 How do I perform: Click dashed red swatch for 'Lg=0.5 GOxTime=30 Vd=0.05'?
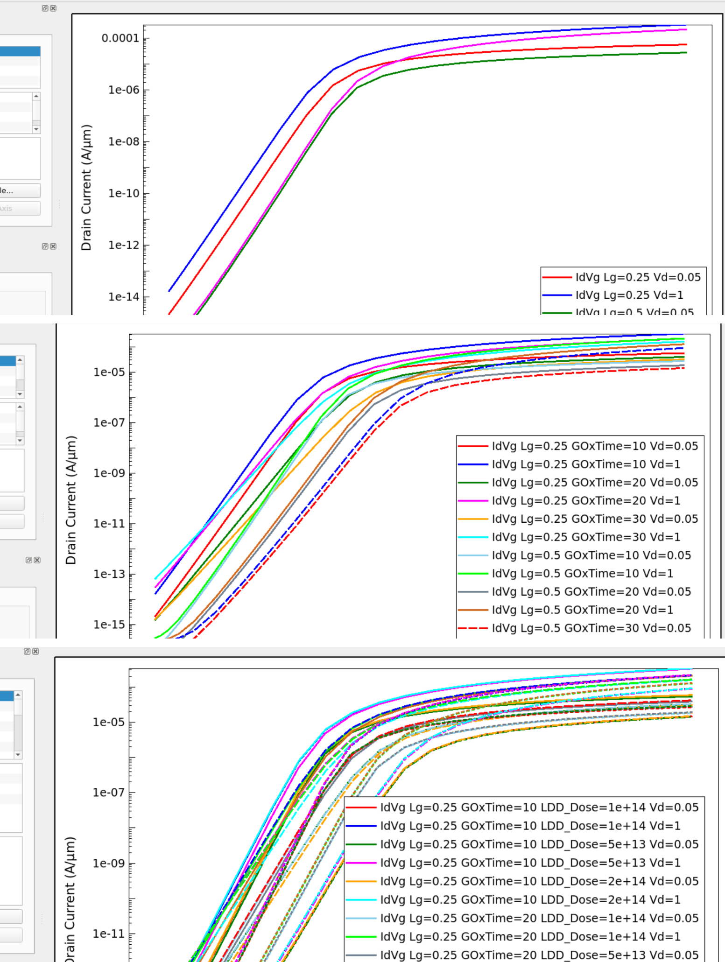473,628
